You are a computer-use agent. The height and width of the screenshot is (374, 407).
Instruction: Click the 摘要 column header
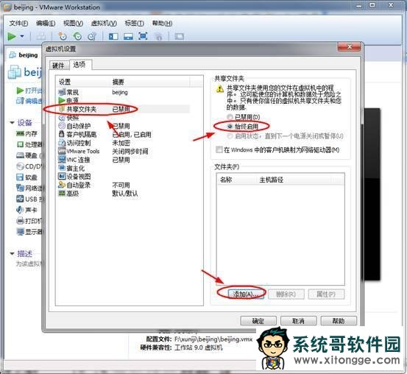click(x=151, y=82)
